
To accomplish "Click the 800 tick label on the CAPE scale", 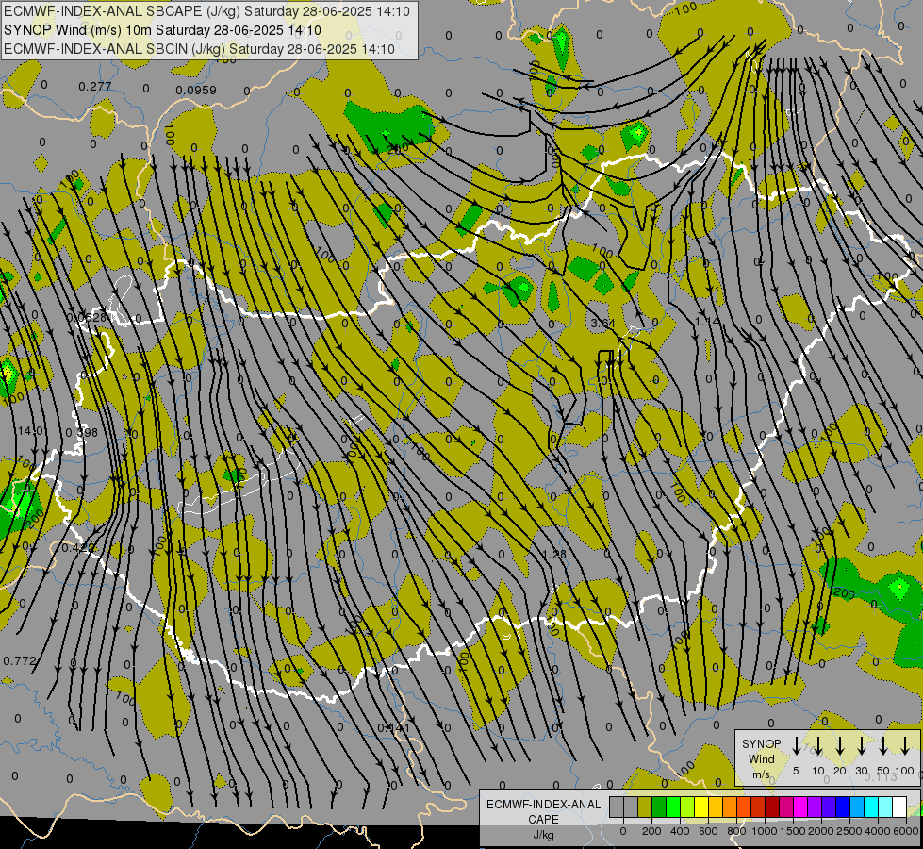I will (x=736, y=831).
